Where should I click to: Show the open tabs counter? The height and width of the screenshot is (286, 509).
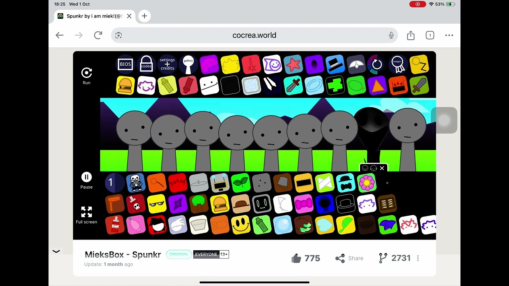pos(430,35)
